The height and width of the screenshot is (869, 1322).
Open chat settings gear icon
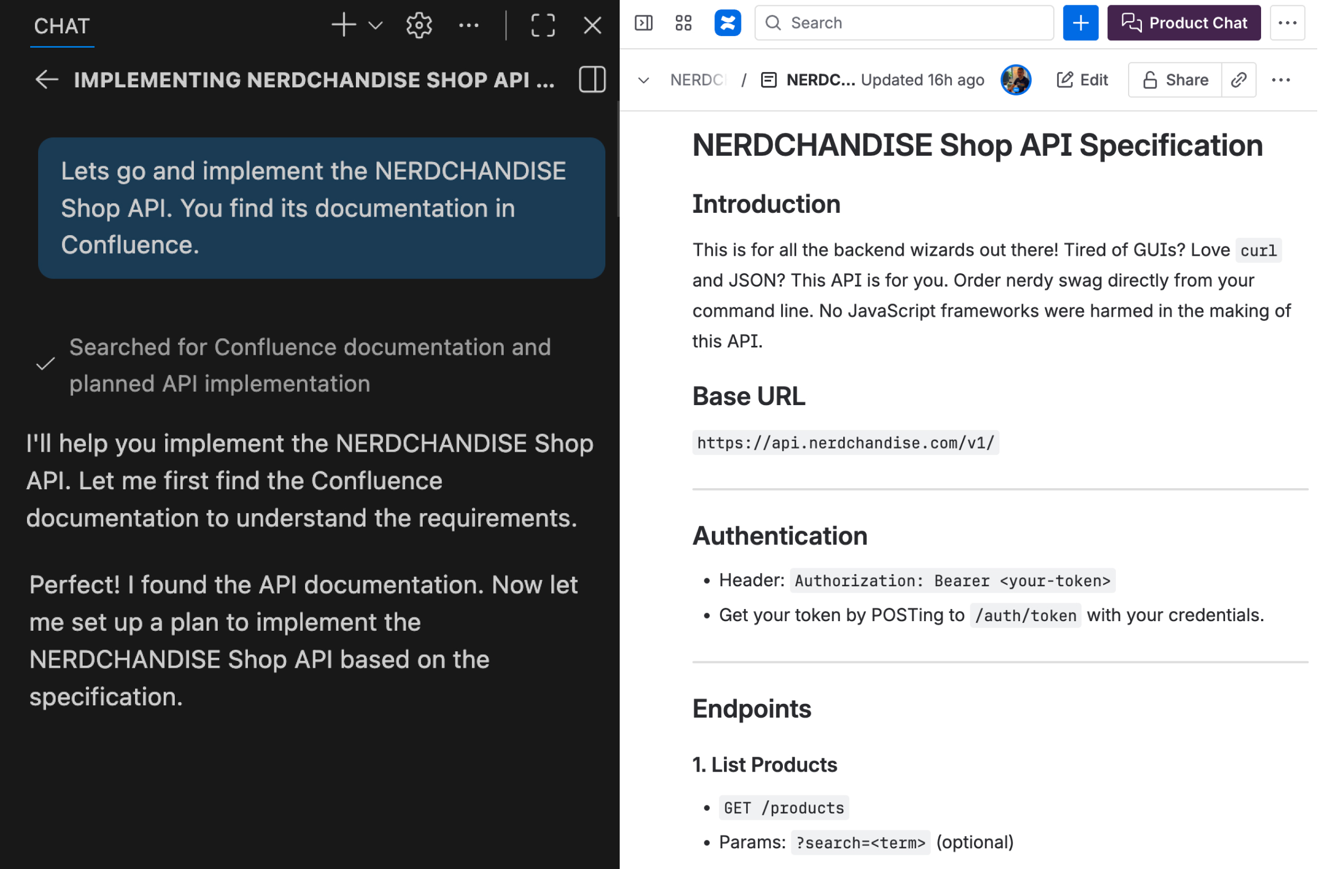(419, 25)
